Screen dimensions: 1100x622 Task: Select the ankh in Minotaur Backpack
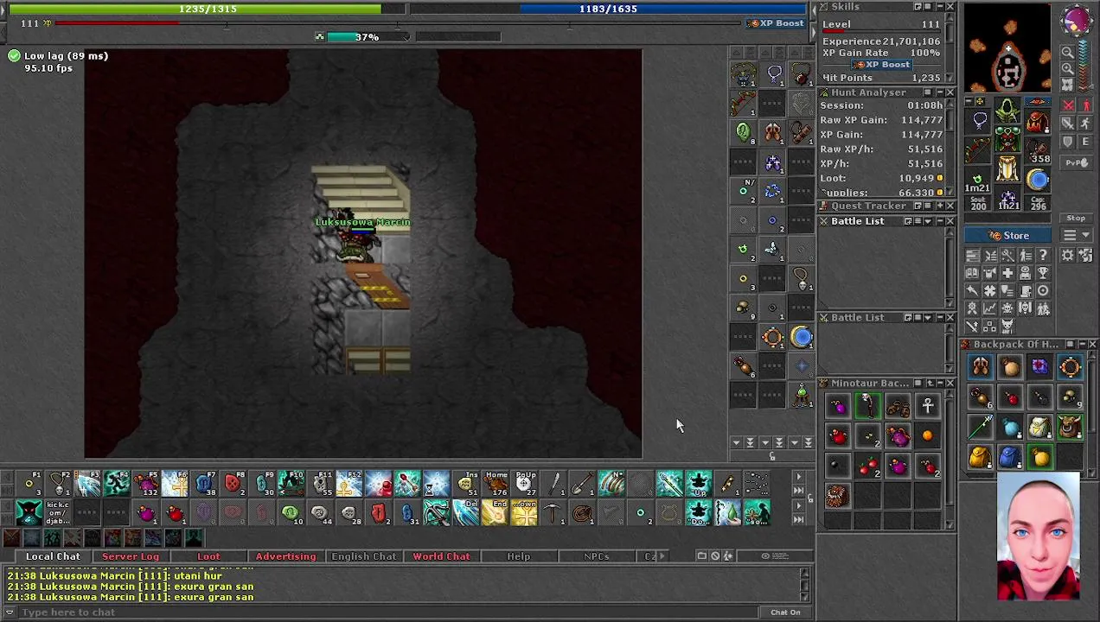coord(928,406)
